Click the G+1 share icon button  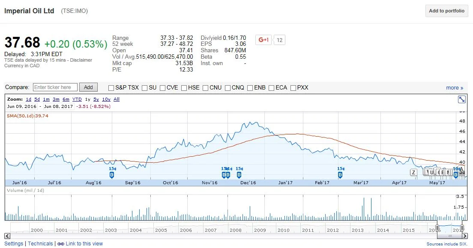pyautogui.click(x=263, y=40)
